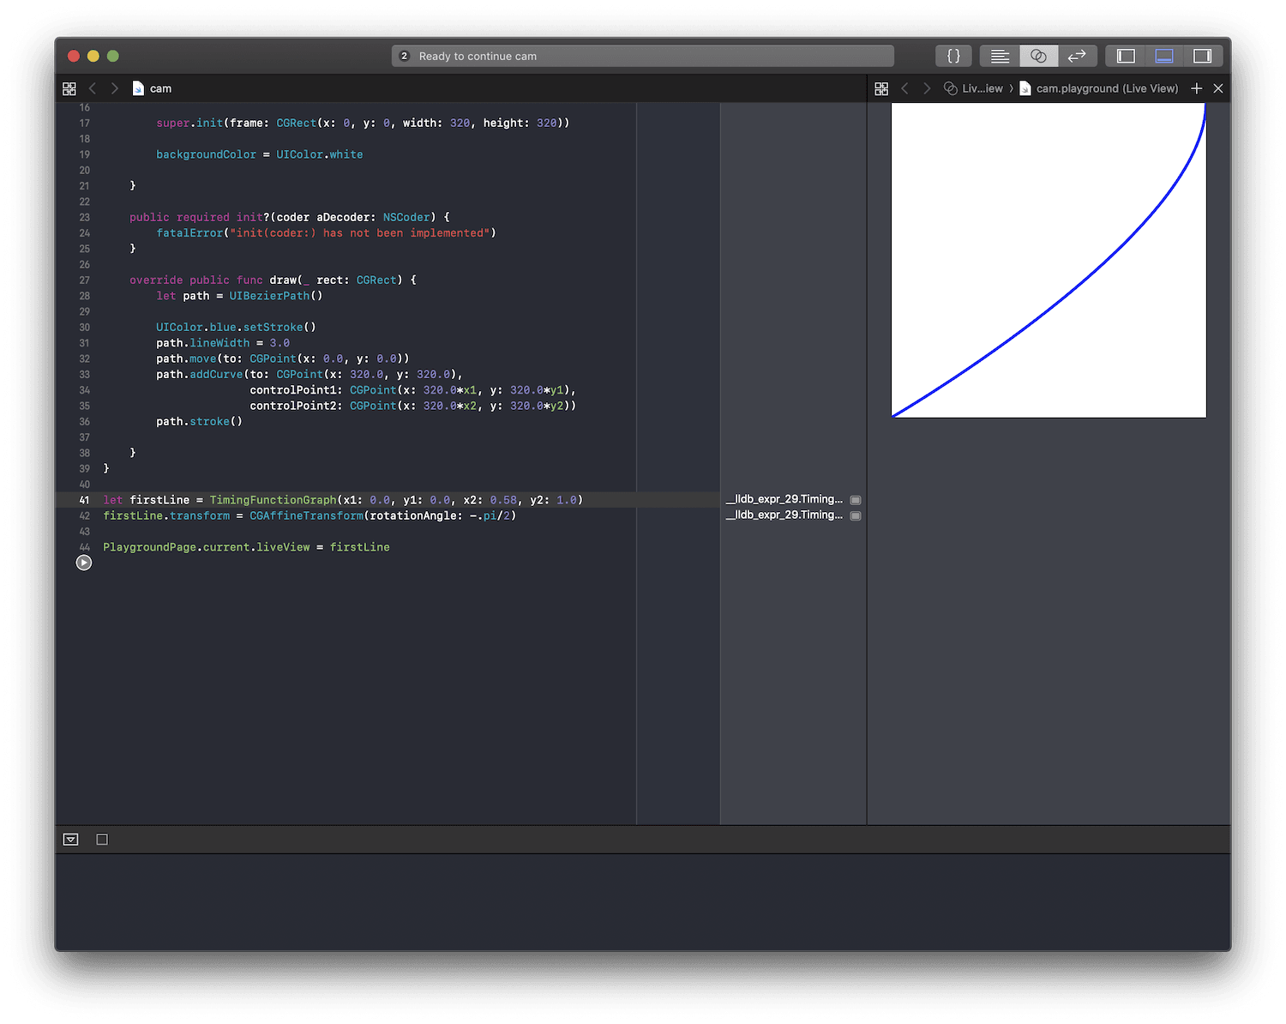This screenshot has height=1024, width=1286.
Task: Click on path.move in line 32
Action: point(186,358)
